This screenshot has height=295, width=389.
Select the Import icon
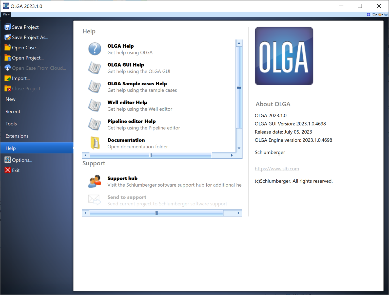coord(7,78)
